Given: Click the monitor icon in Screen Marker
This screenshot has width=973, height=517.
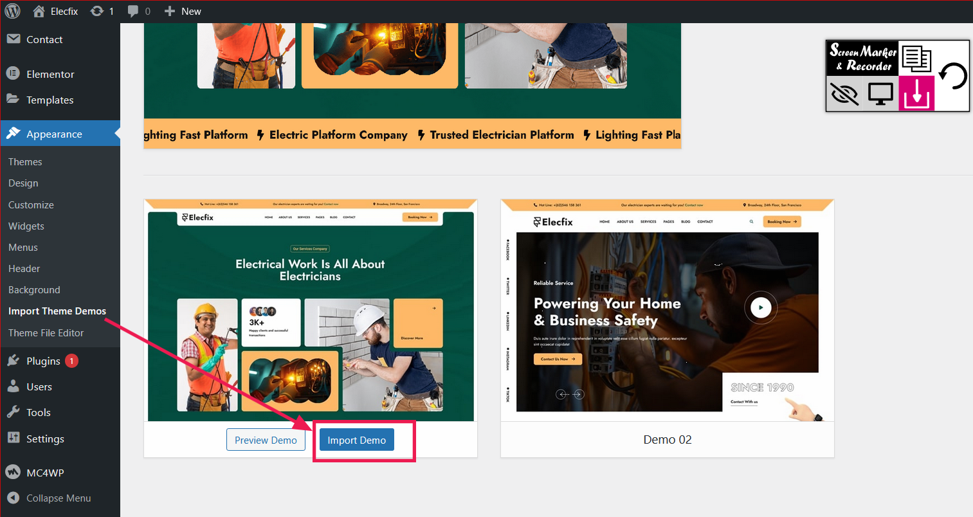Looking at the screenshot, I should pos(880,94).
